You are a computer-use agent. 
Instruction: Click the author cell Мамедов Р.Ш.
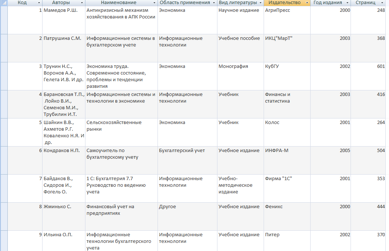click(x=64, y=20)
